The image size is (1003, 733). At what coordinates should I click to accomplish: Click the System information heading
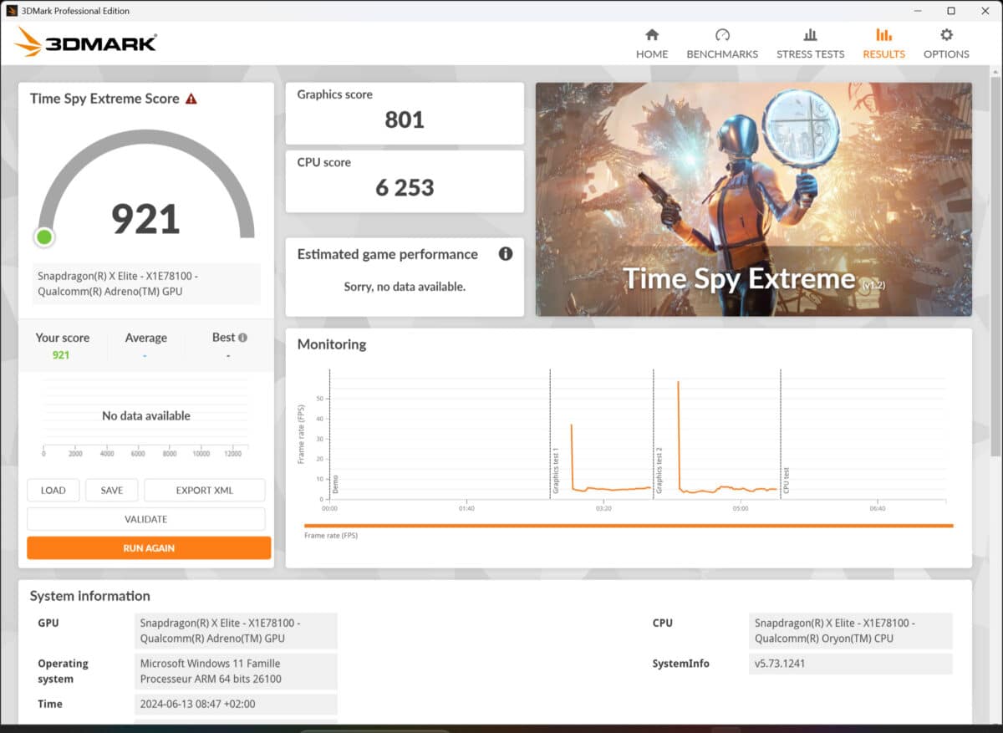90,596
